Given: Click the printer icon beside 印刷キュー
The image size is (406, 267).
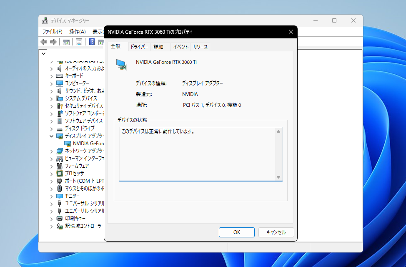Looking at the screenshot, I should click(x=60, y=219).
